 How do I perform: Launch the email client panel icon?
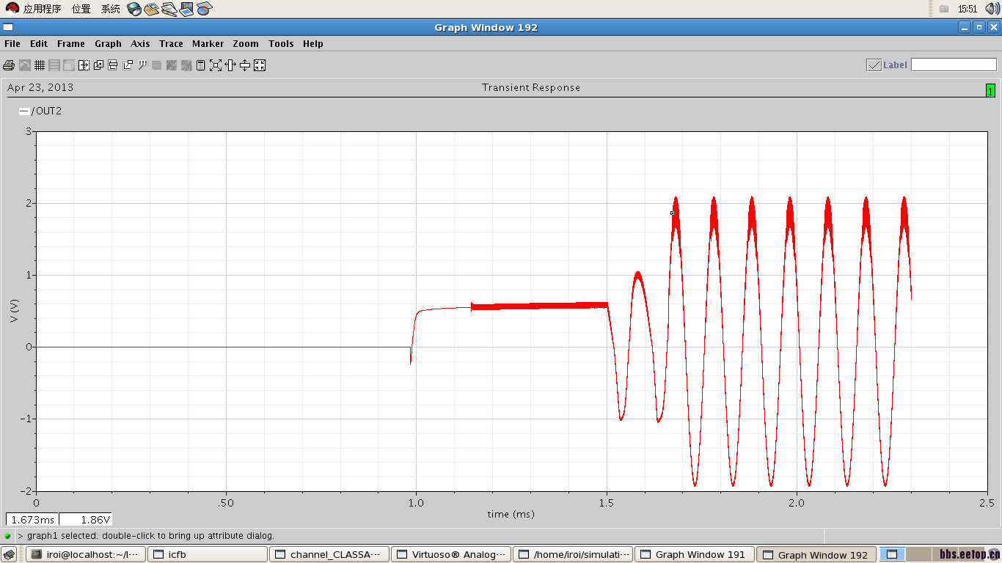pos(151,9)
